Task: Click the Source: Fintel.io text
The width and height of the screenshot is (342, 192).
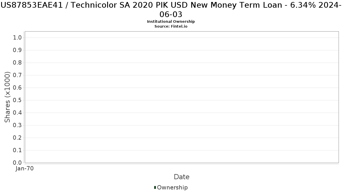Action: click(171, 26)
